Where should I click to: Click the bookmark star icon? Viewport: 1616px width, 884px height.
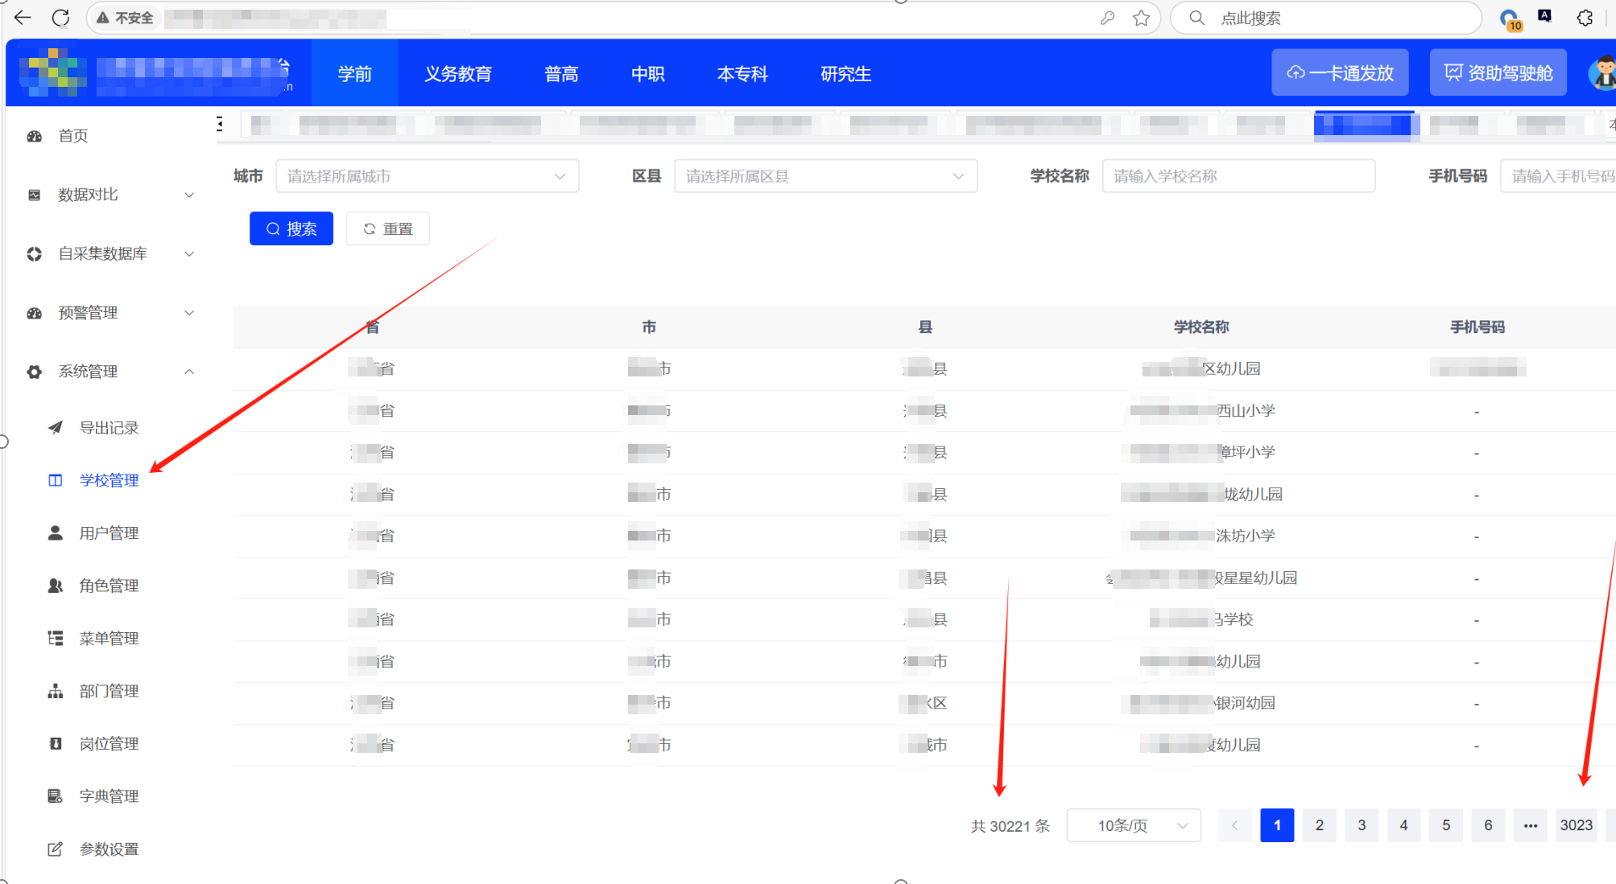(x=1141, y=18)
